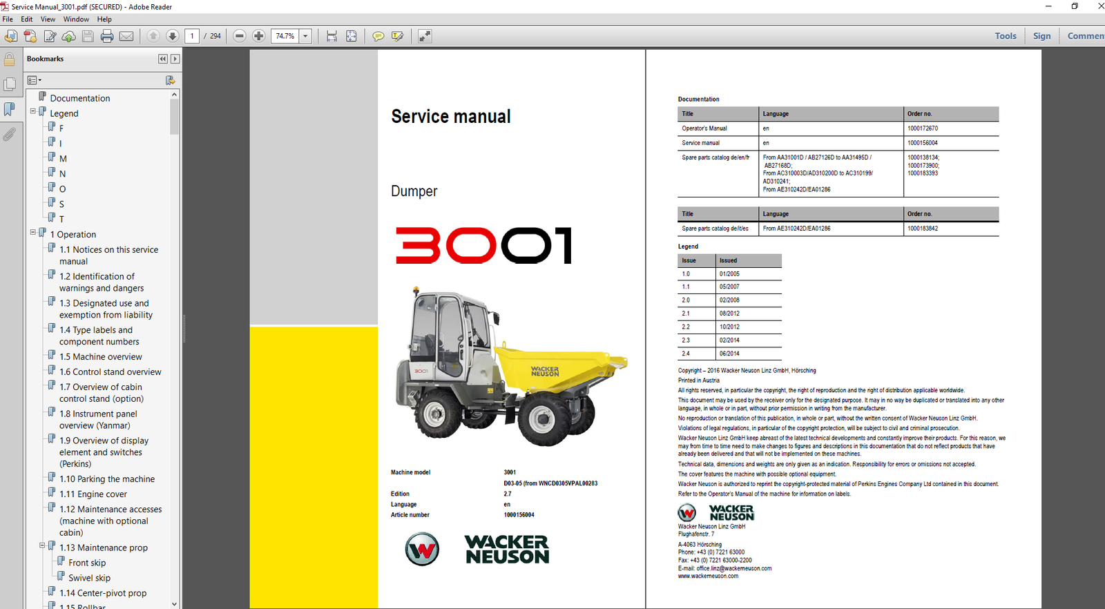Image resolution: width=1105 pixels, height=609 pixels.
Task: Open the Window menu
Action: 76,19
